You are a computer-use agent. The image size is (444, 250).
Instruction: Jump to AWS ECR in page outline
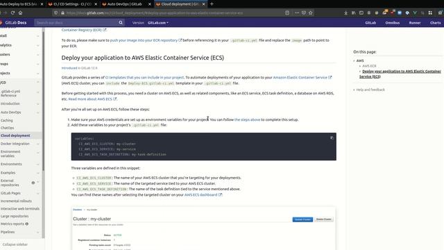click(369, 66)
